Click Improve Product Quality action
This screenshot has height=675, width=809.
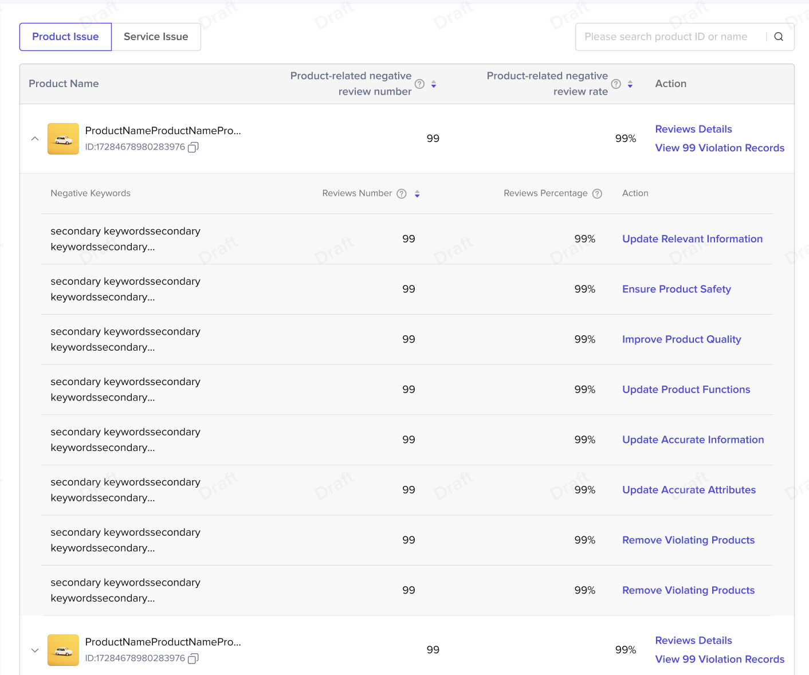click(x=681, y=339)
